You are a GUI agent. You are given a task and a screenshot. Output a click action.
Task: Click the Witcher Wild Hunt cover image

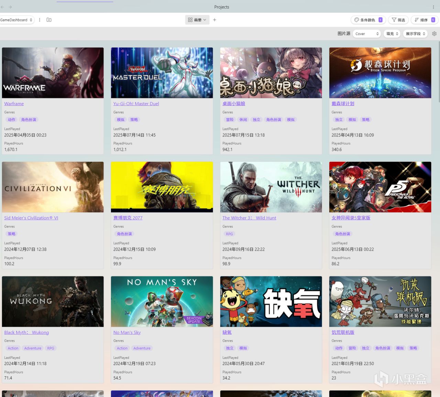[x=271, y=187]
